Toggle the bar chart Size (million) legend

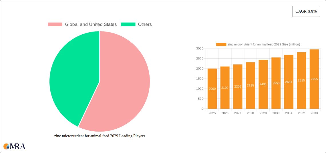[258, 44]
